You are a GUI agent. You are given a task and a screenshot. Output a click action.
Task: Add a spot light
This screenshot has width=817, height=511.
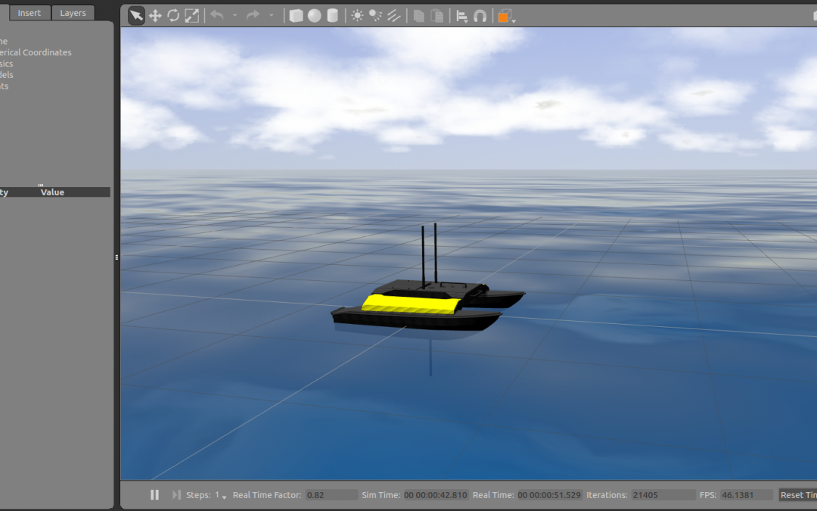[375, 16]
